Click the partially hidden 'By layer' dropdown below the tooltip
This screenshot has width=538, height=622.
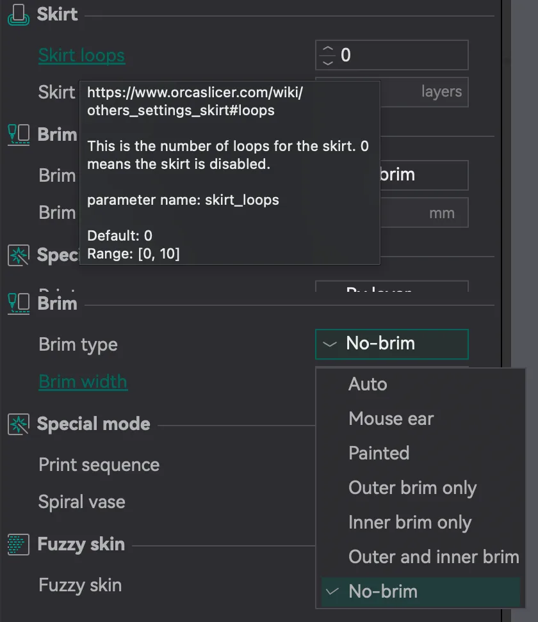[392, 287]
